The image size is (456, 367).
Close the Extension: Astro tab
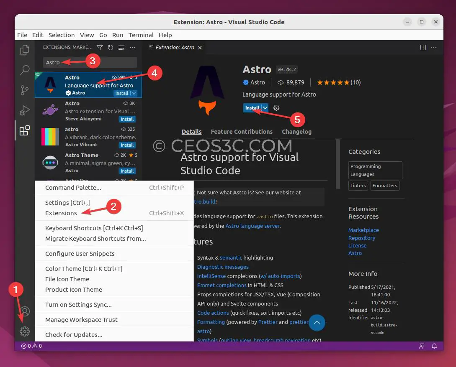coord(200,48)
